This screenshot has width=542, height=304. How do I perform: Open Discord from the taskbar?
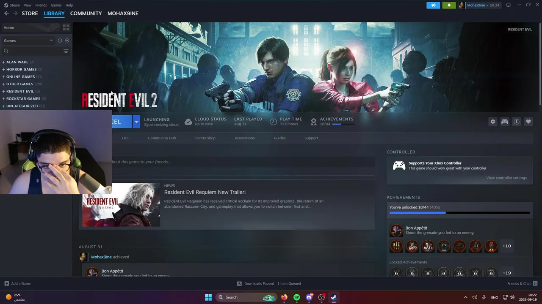coord(309,297)
